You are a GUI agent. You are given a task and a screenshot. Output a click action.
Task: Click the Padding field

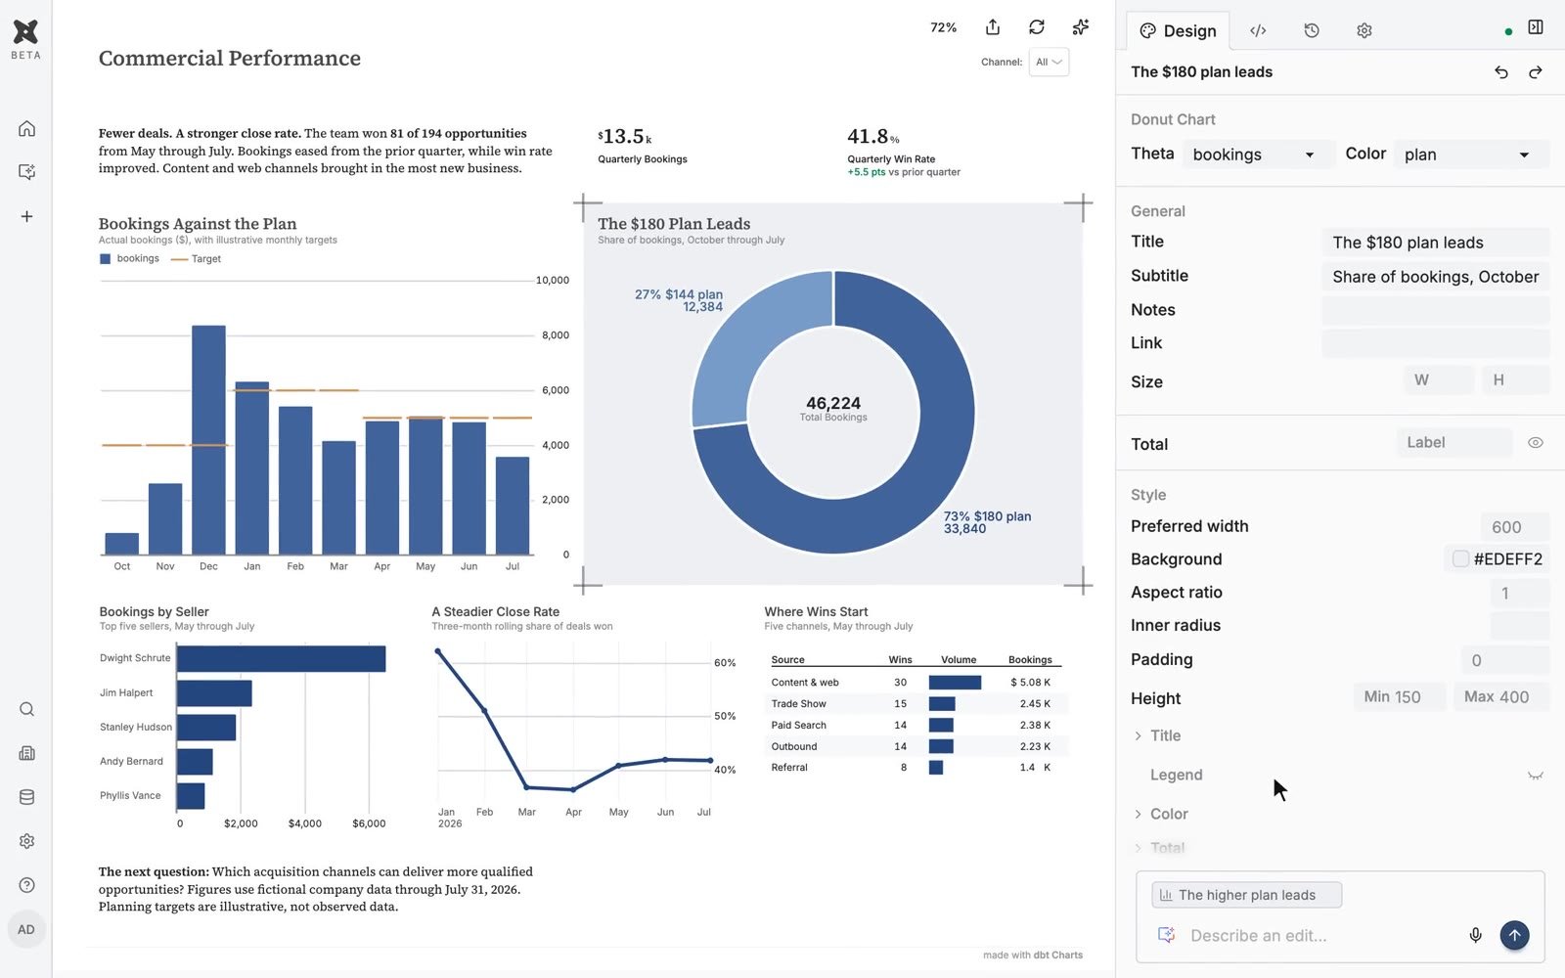1504,660
